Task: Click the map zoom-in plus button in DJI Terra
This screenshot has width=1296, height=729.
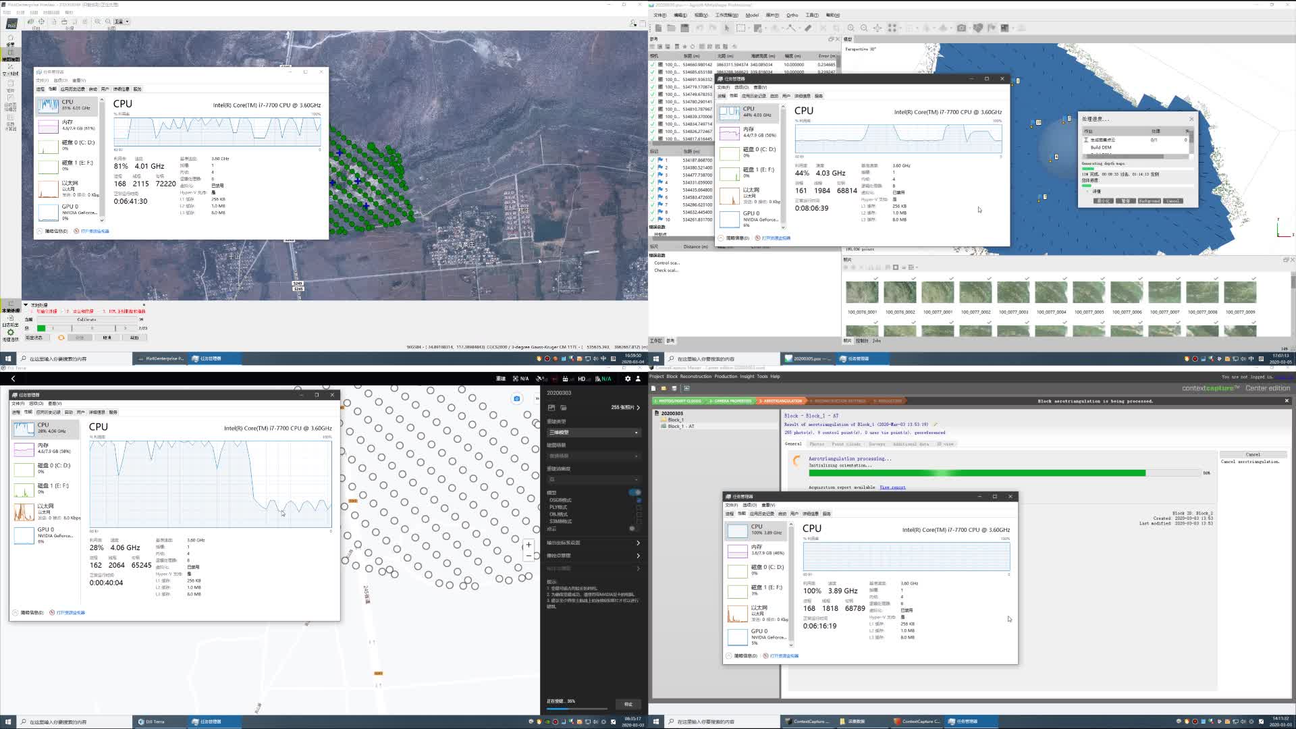Action: pos(529,545)
